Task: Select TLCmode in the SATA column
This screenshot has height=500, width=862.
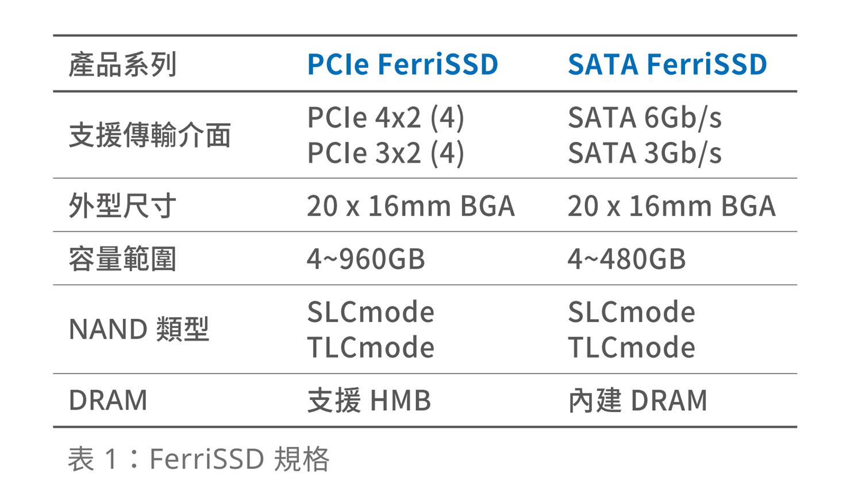Action: [x=631, y=348]
